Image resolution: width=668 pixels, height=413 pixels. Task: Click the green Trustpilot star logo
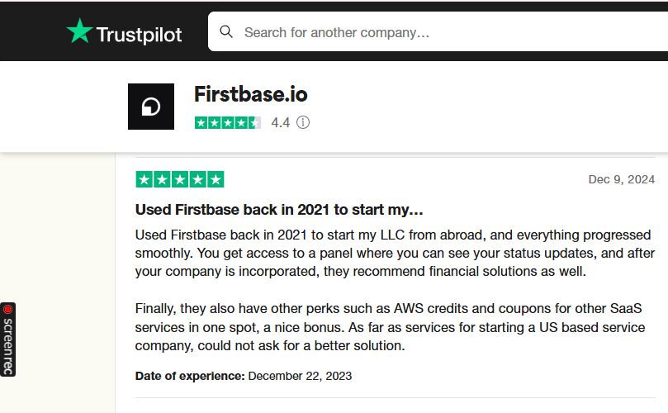pyautogui.click(x=79, y=31)
